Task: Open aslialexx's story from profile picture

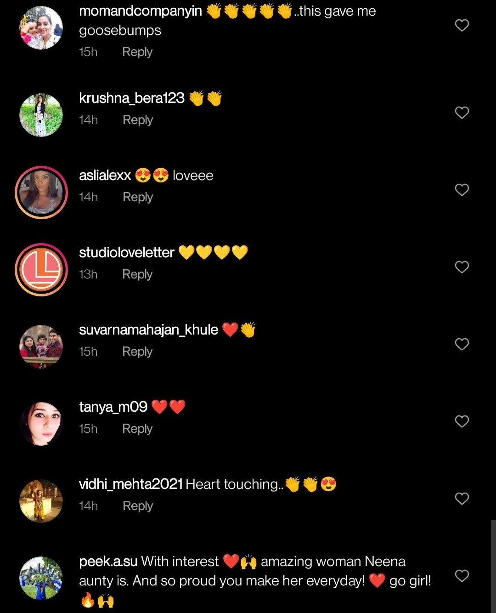Action: click(41, 193)
